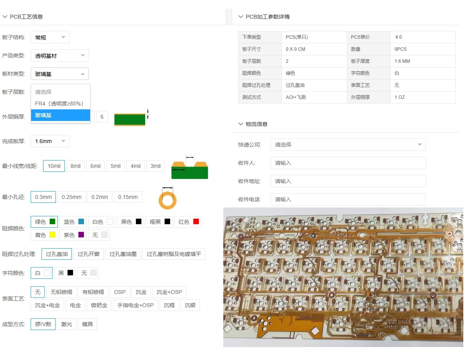Screen dimensions: 466x349
Task: Open the 板子结构 dropdown showing 常规
Action: coord(50,37)
